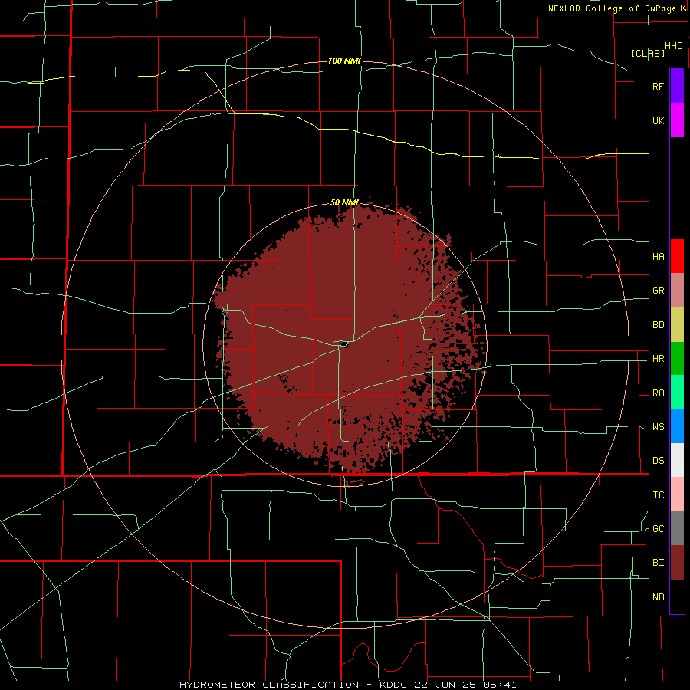The height and width of the screenshot is (690, 690).
Task: Click the white DS legend swatch
Action: pos(677,460)
